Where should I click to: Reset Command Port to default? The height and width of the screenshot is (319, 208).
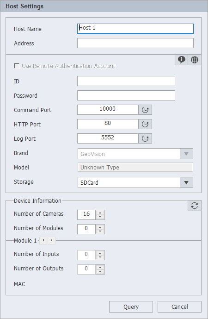(x=145, y=110)
